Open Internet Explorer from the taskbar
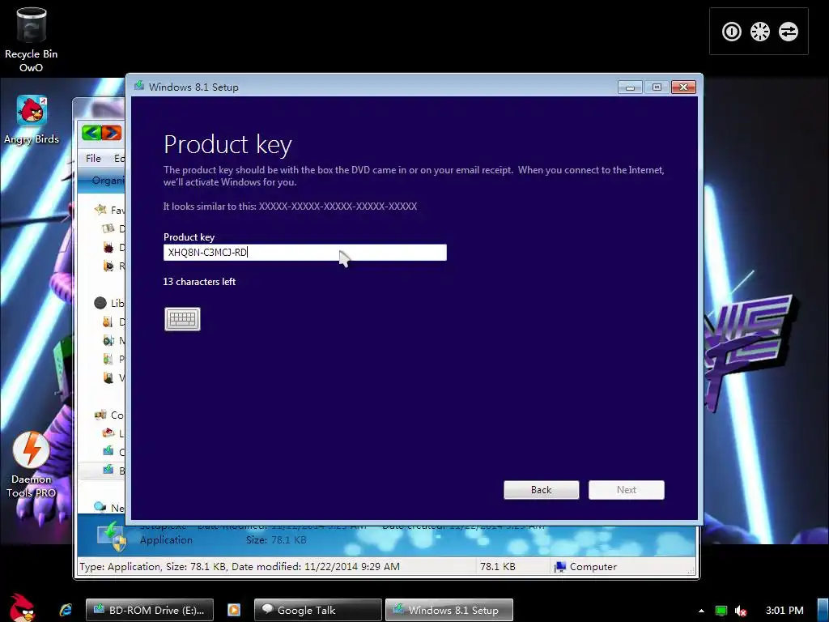This screenshot has height=622, width=829. coord(66,610)
